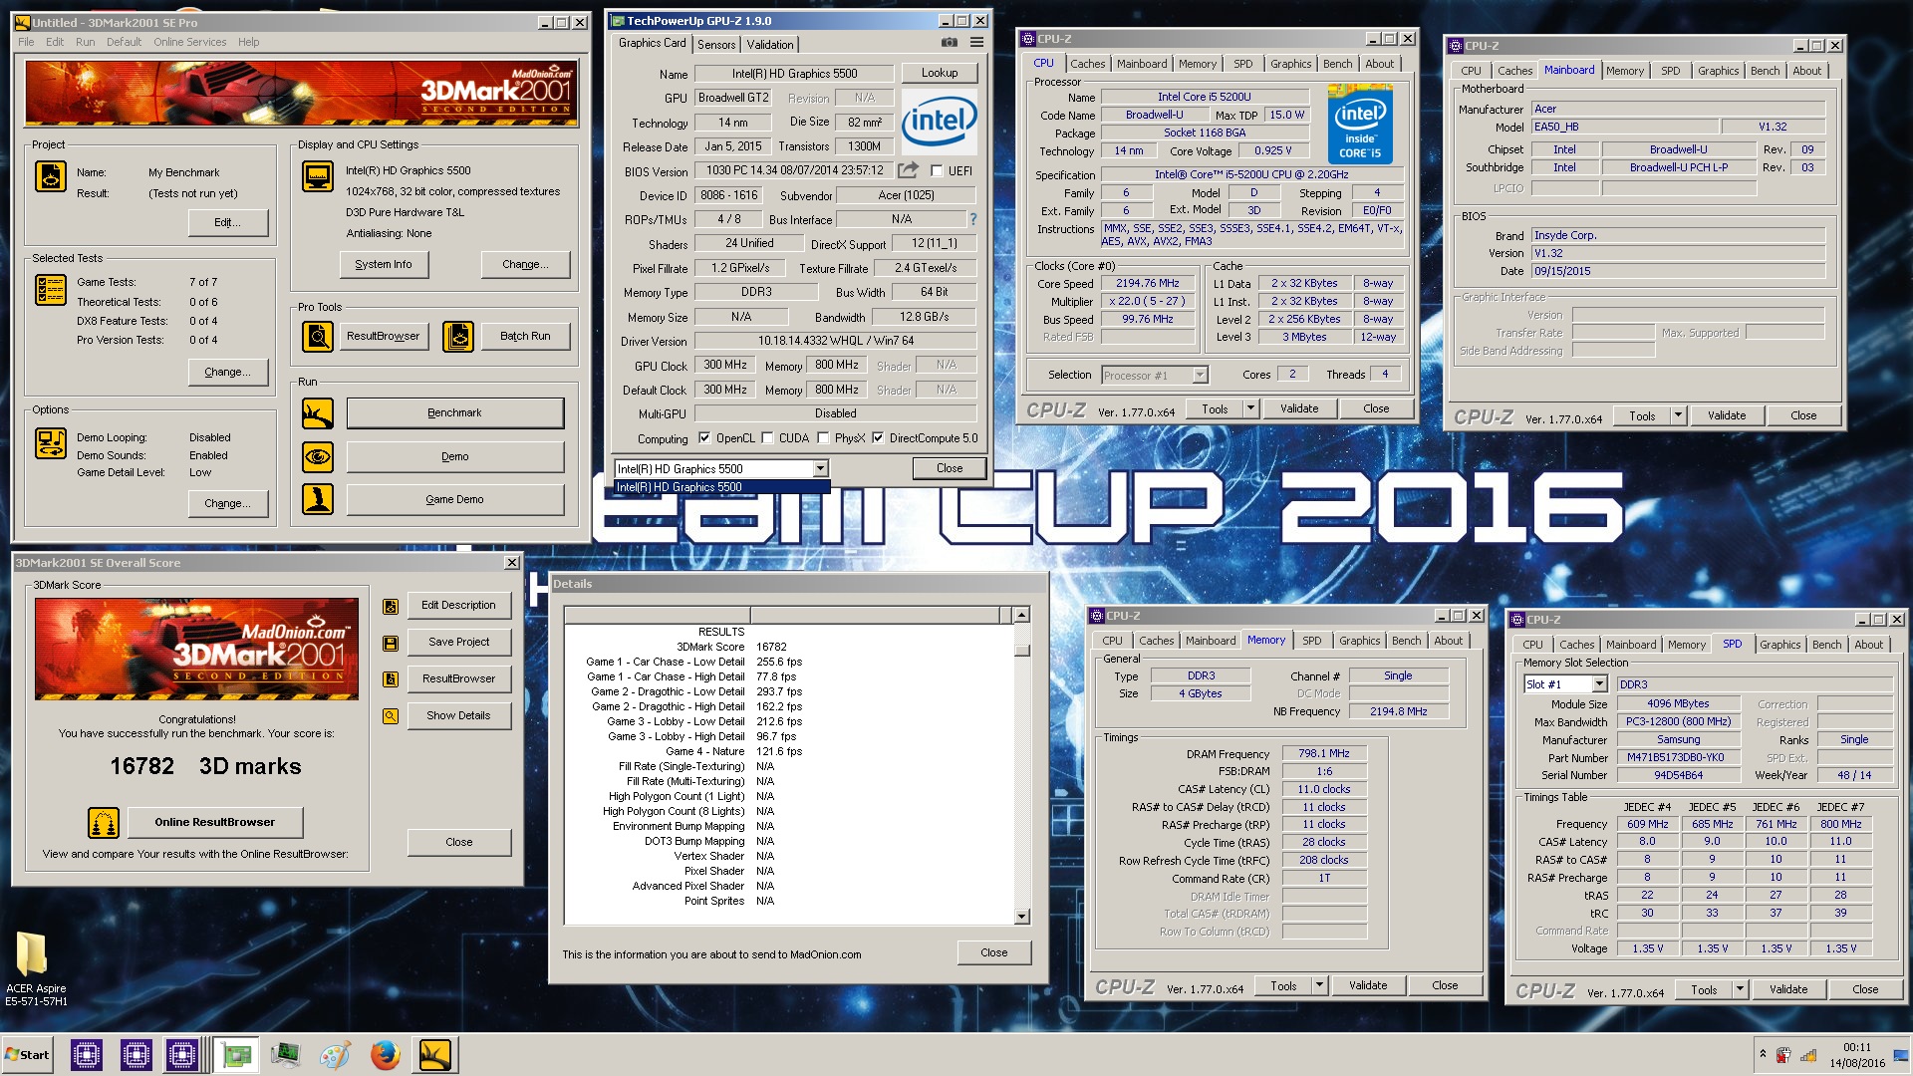
Task: Open the Online Services menu
Action: [189, 42]
